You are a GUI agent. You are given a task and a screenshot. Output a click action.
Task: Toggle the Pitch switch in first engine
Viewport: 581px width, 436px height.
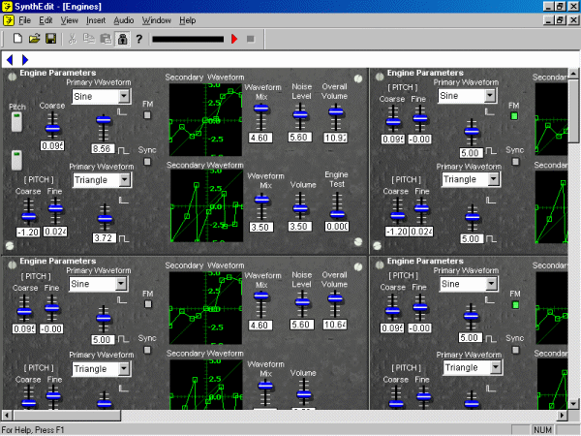coord(16,123)
